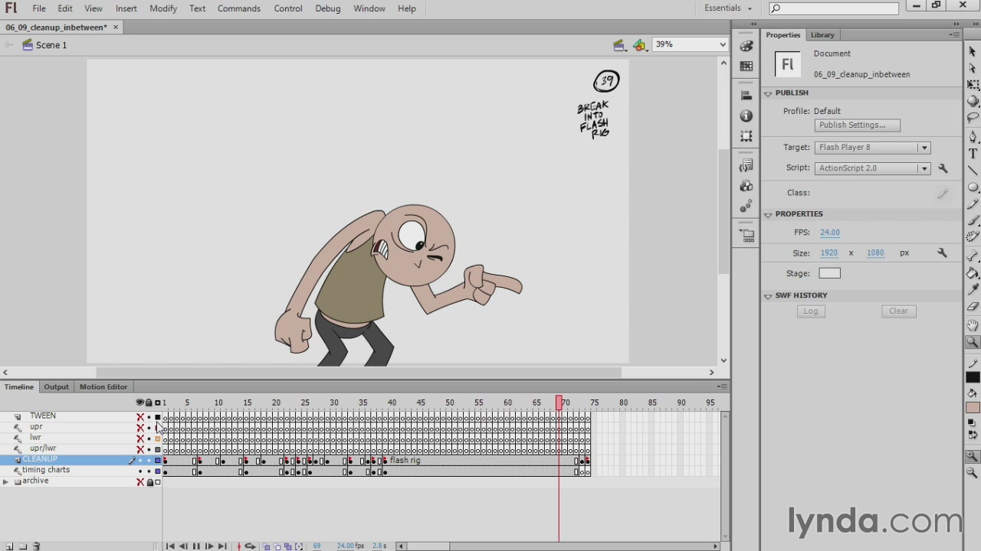981x551 pixels.
Task: Unlock the archive folder
Action: [x=149, y=482]
